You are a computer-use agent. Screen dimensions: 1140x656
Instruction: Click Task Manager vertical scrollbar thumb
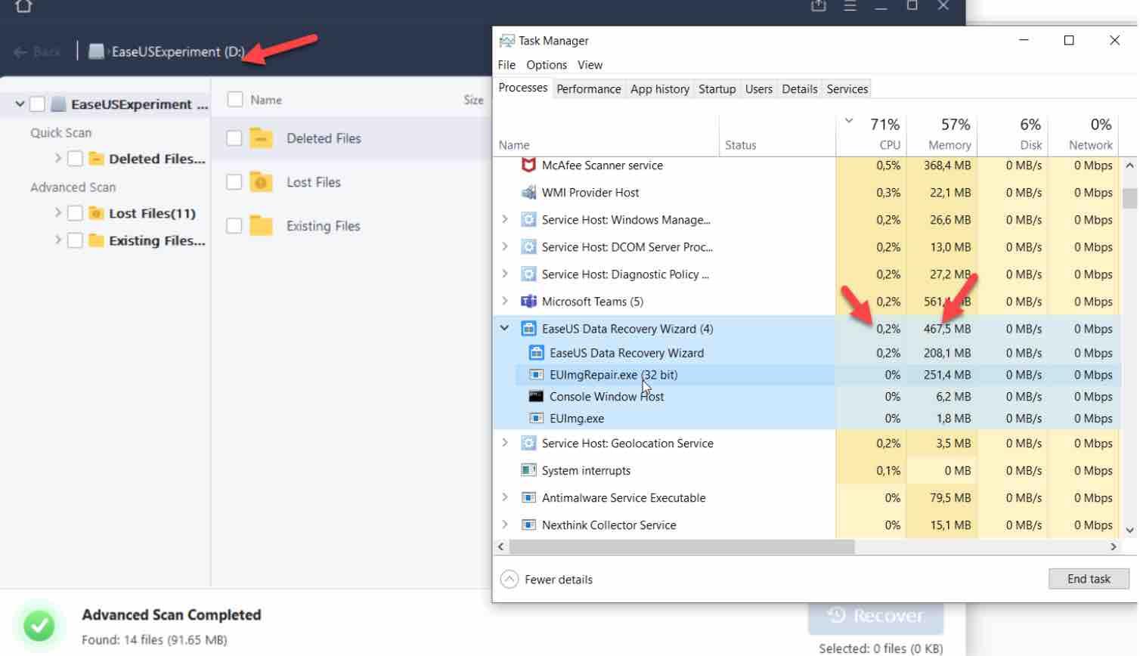[1129, 198]
